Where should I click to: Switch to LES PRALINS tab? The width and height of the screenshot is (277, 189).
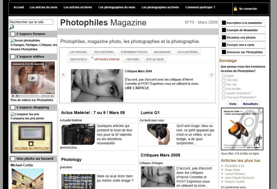click(78, 52)
